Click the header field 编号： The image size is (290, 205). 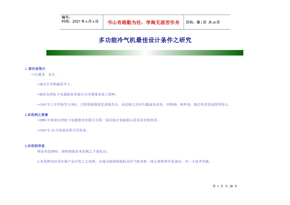tap(66, 17)
